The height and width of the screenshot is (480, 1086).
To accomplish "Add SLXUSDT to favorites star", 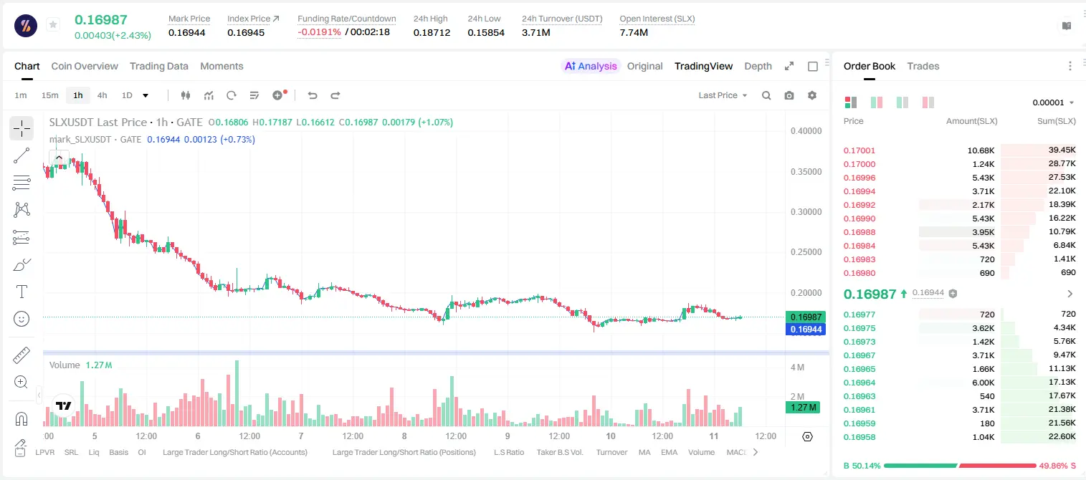I will click(x=53, y=24).
